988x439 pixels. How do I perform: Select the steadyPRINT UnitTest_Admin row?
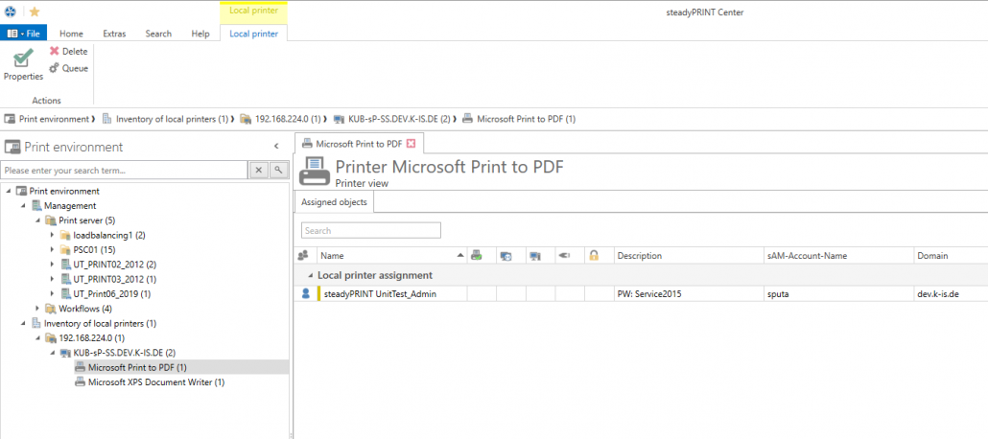(641, 293)
